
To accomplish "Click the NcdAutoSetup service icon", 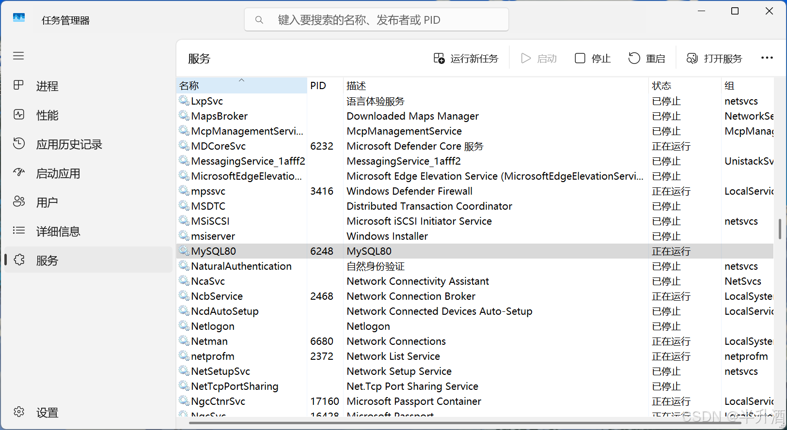I will 184,311.
